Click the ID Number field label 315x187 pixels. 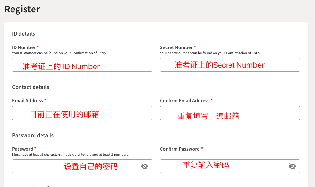pos(24,47)
